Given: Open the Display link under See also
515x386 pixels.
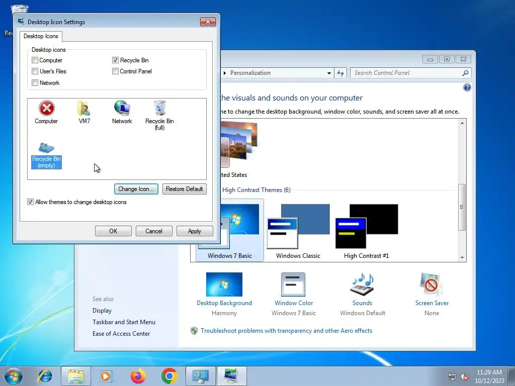Looking at the screenshot, I should pos(102,311).
